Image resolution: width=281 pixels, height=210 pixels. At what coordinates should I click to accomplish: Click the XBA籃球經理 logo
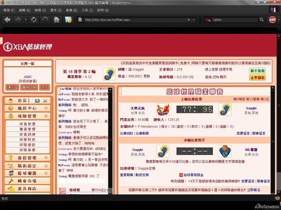28,47
